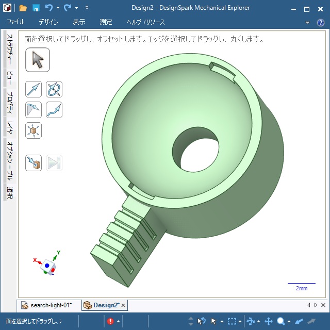This screenshot has height=330, width=330.
Task: Click the Open folder icon
Action: point(23,8)
